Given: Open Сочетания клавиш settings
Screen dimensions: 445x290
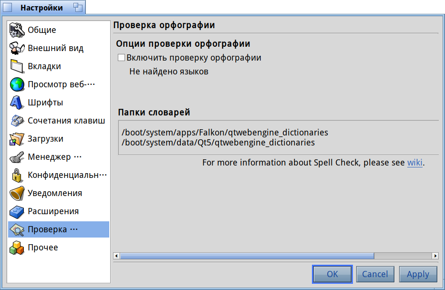Looking at the screenshot, I should tap(66, 121).
